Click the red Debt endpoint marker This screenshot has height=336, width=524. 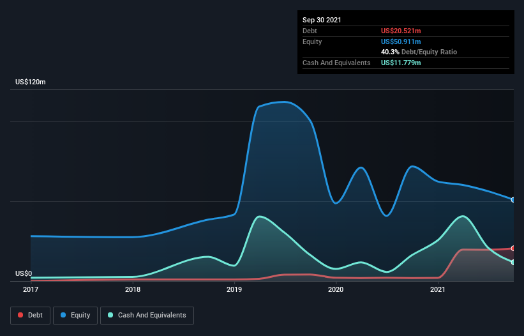[x=513, y=248]
